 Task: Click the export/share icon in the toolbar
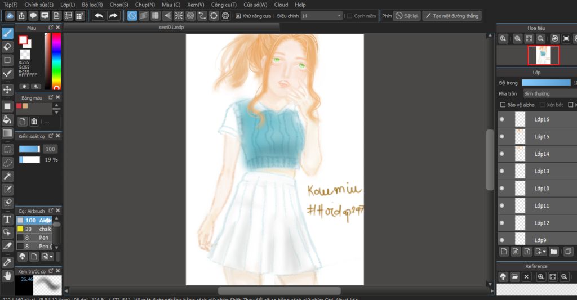pyautogui.click(x=22, y=16)
